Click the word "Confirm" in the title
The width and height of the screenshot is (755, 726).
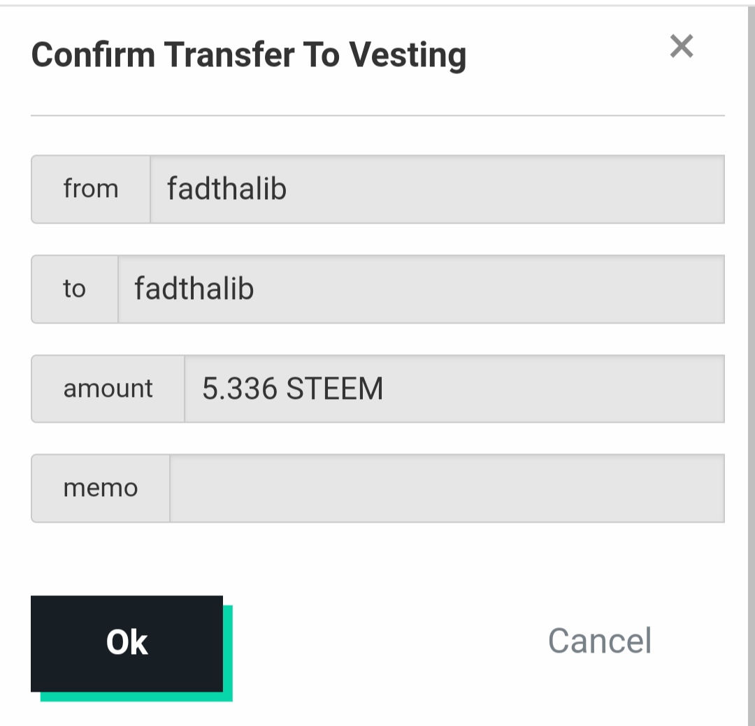pos(93,55)
